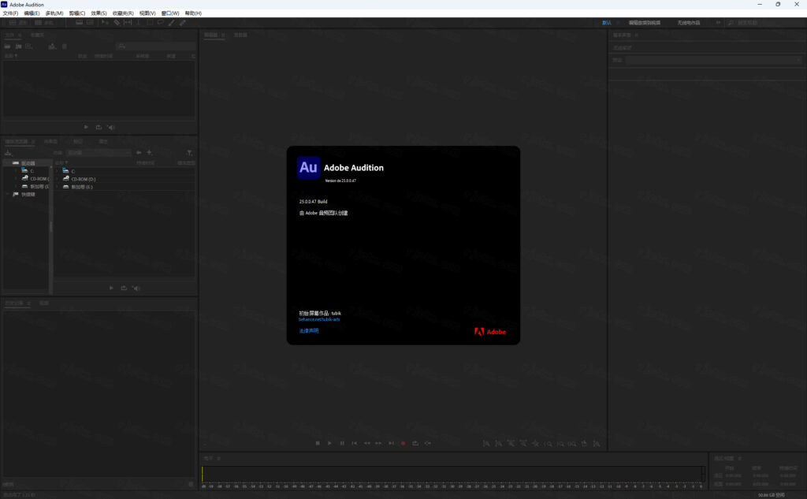Toggle the Loop Playback button in transport

click(x=415, y=443)
